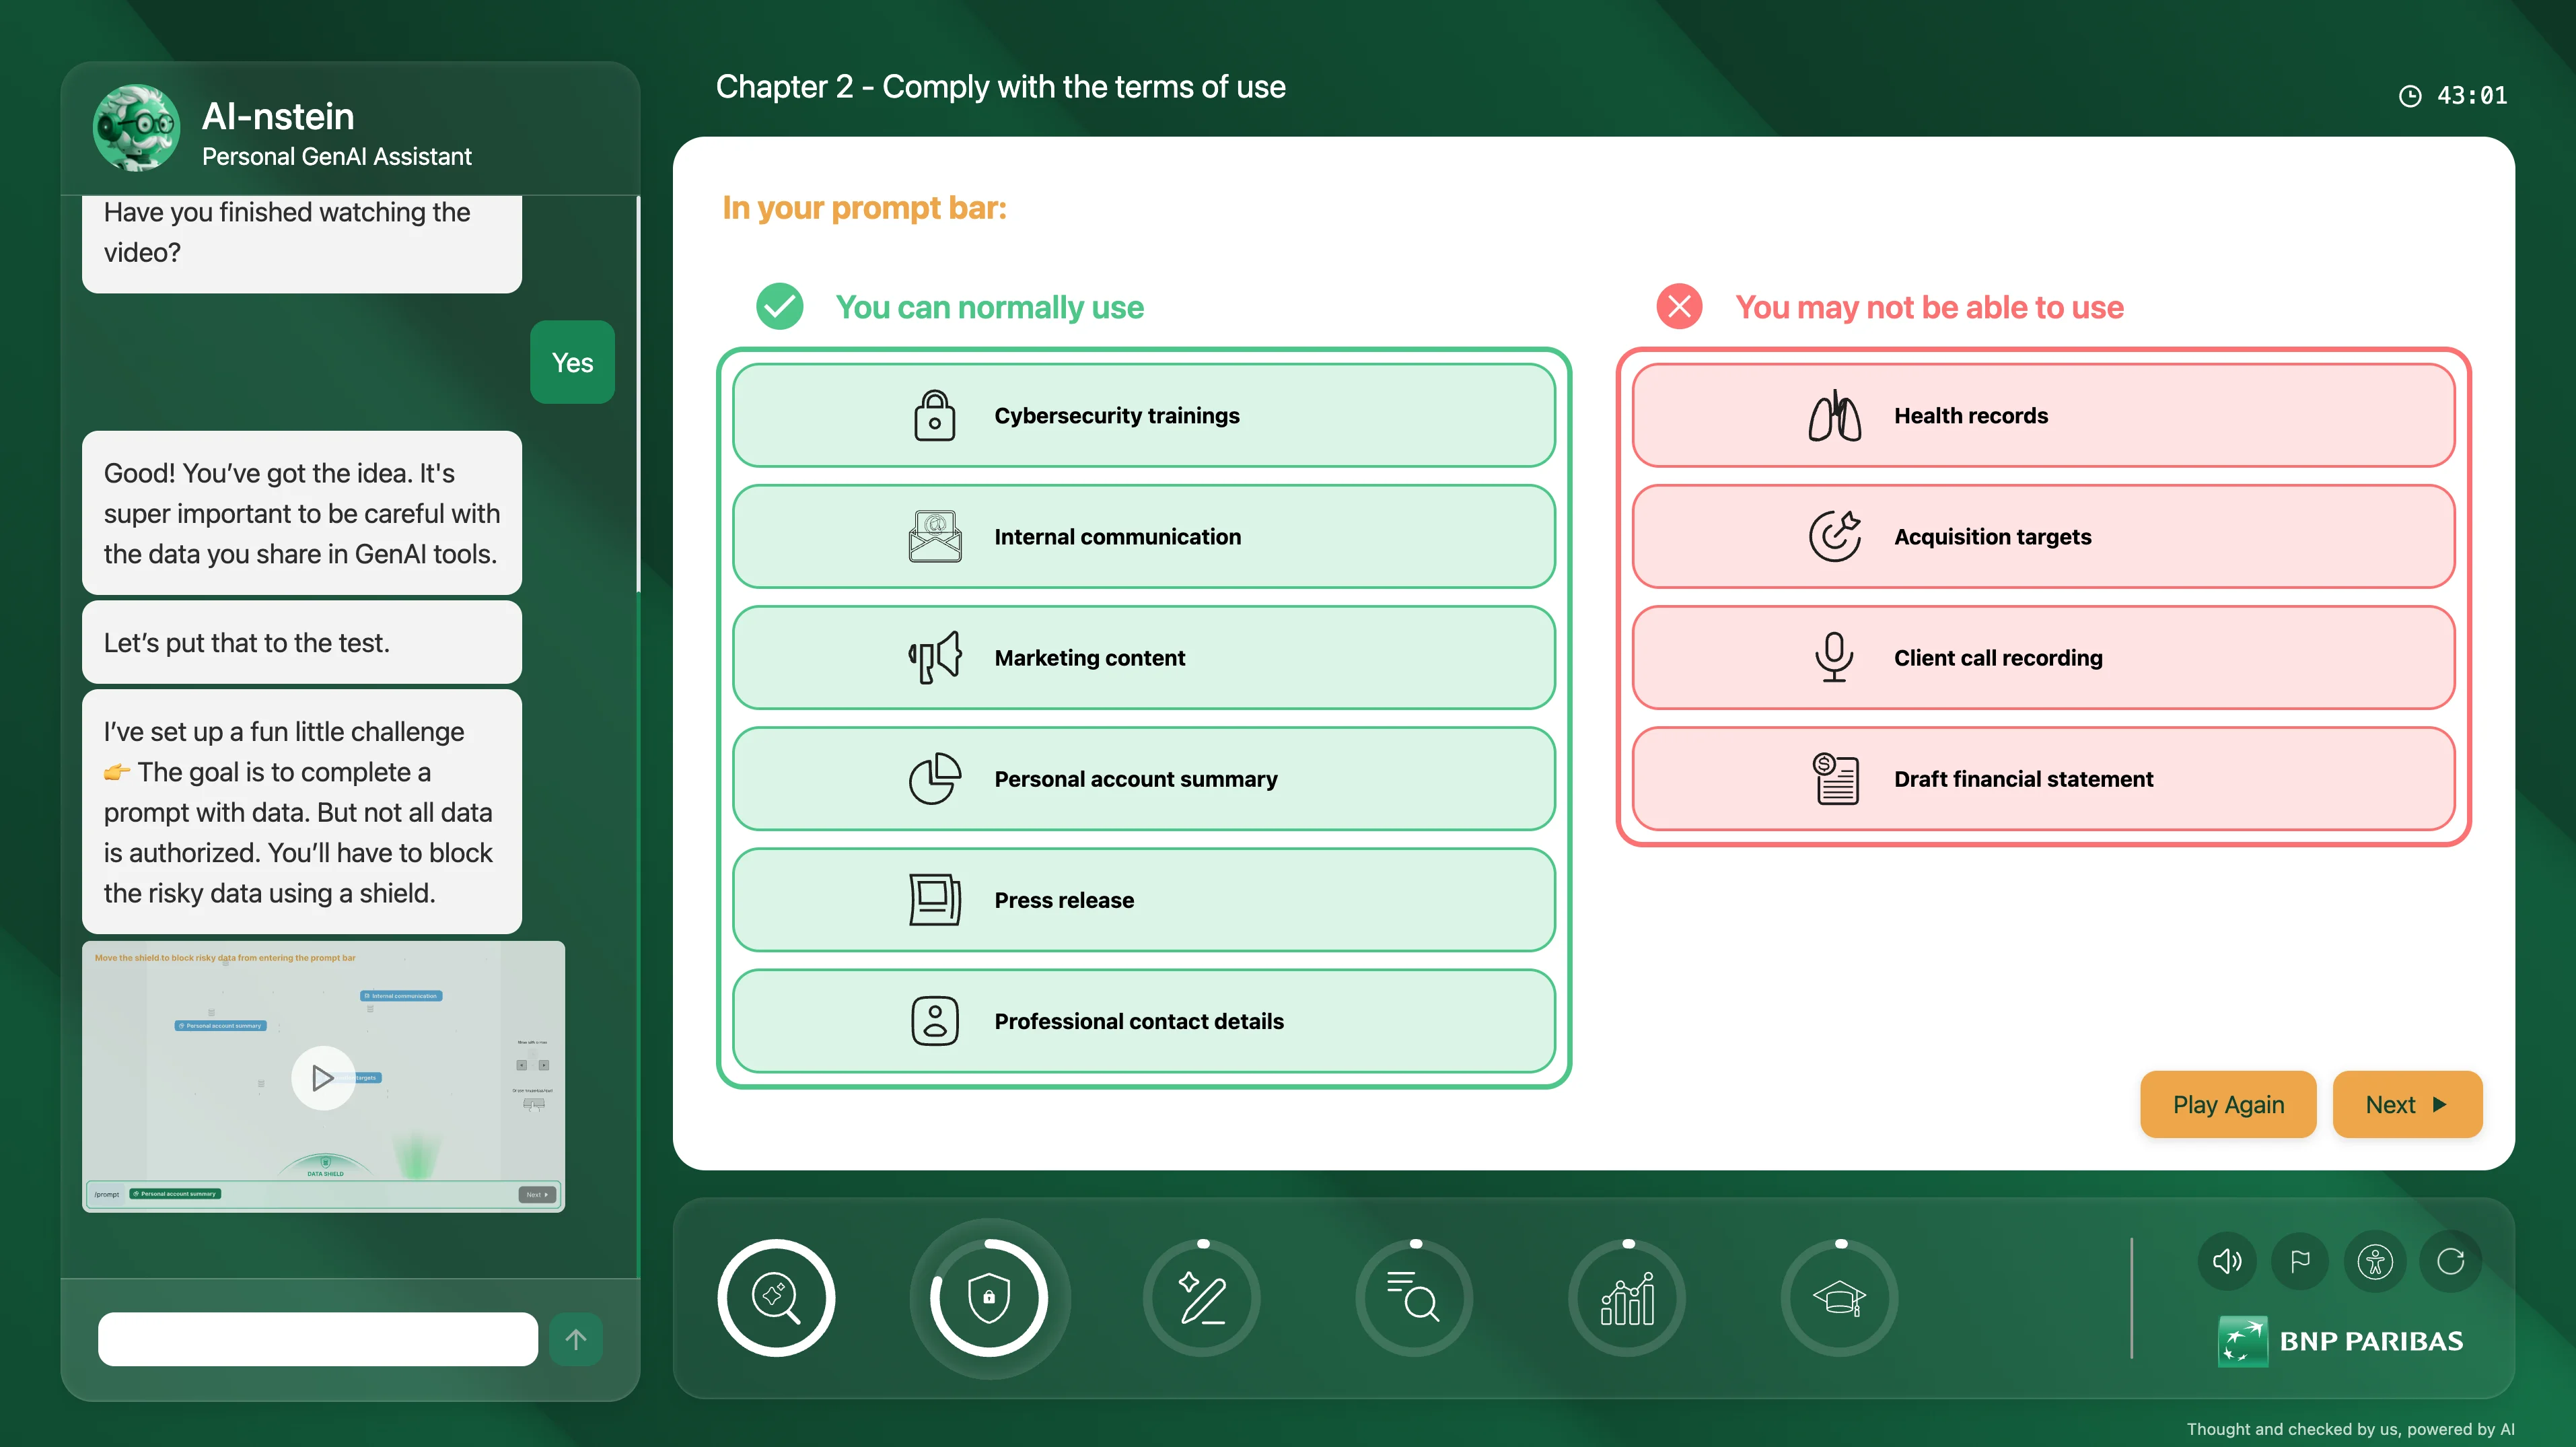Click the 'fun little challenge' message
2576x1447 pixels.
click(302, 812)
